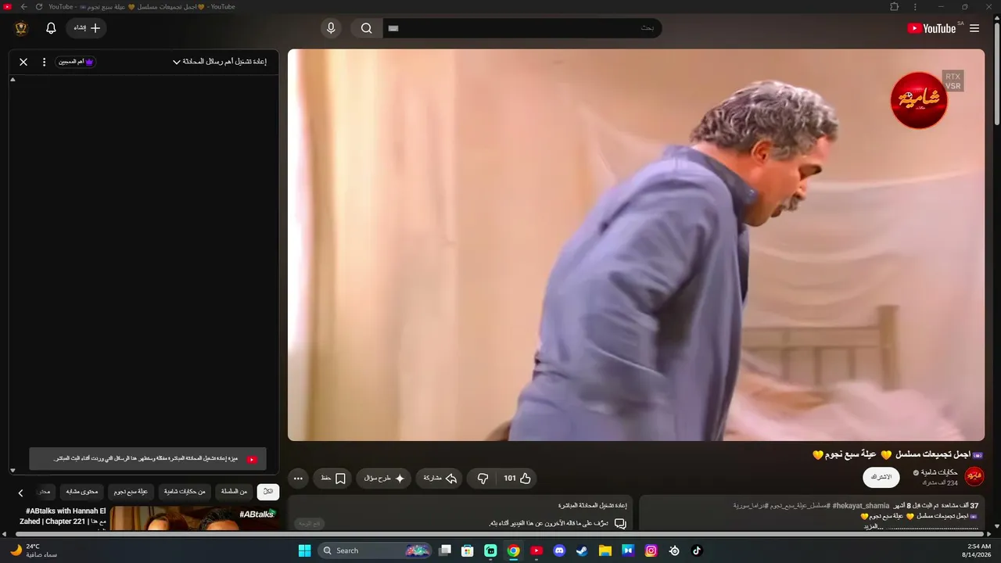Select the من حكايات شامية filter chip
The image size is (1001, 563).
point(185,492)
